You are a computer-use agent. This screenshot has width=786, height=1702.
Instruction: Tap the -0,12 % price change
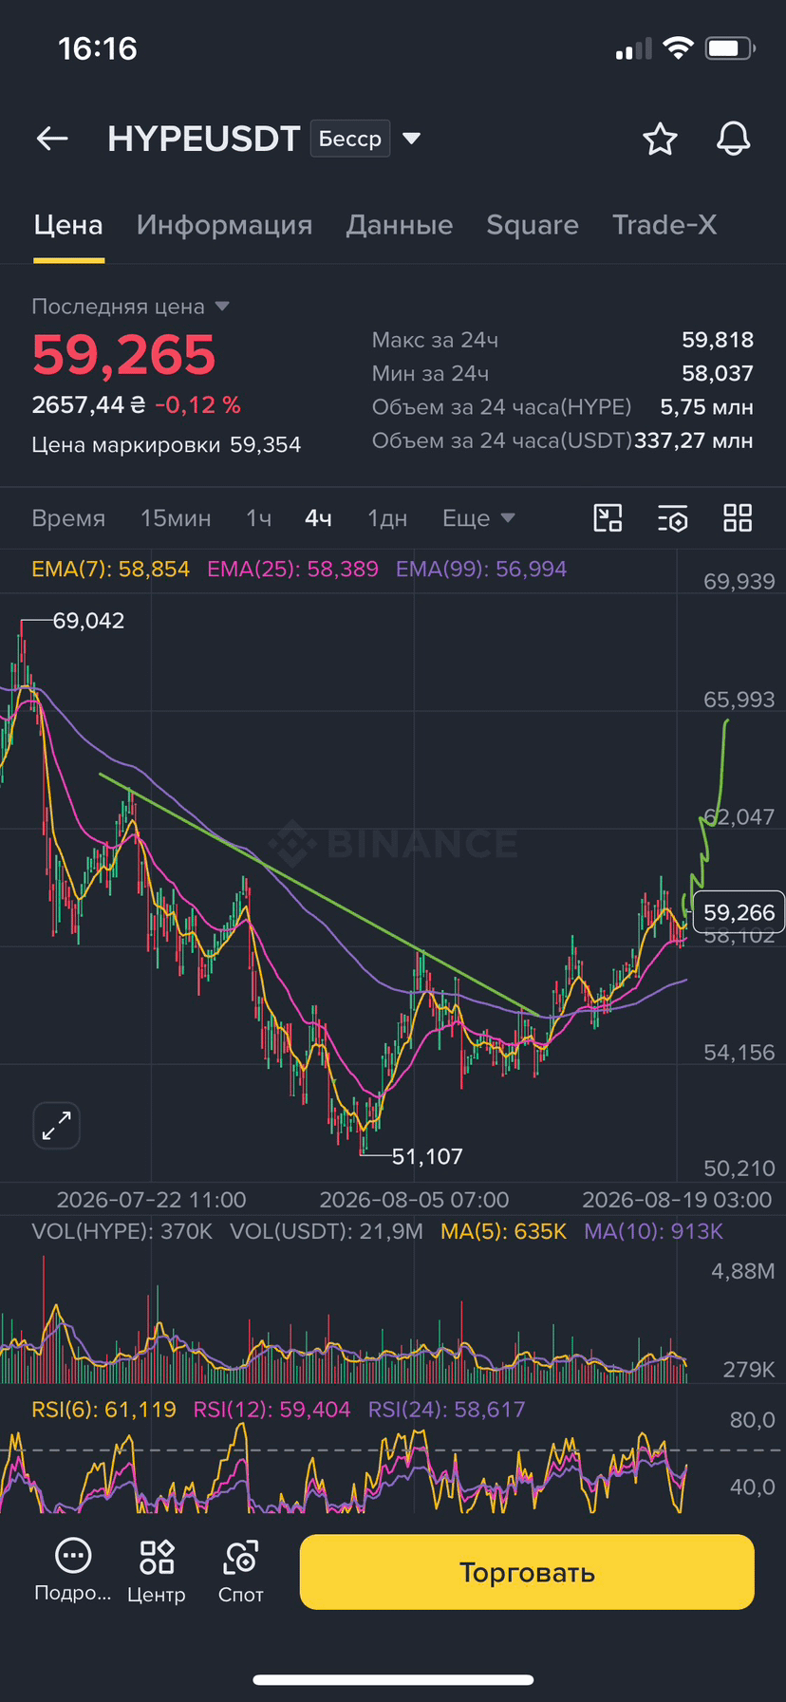point(197,405)
